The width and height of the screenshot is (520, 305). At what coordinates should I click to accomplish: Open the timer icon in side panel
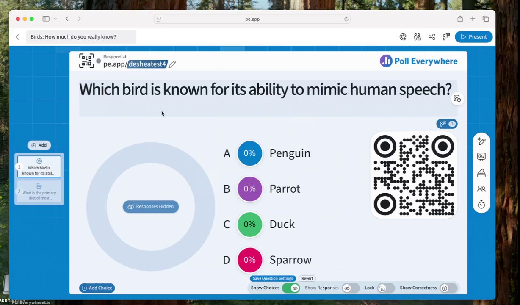(x=481, y=205)
